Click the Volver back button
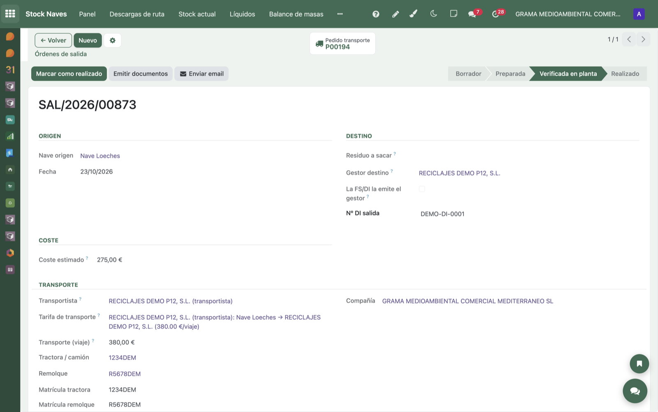The height and width of the screenshot is (412, 658). click(53, 40)
